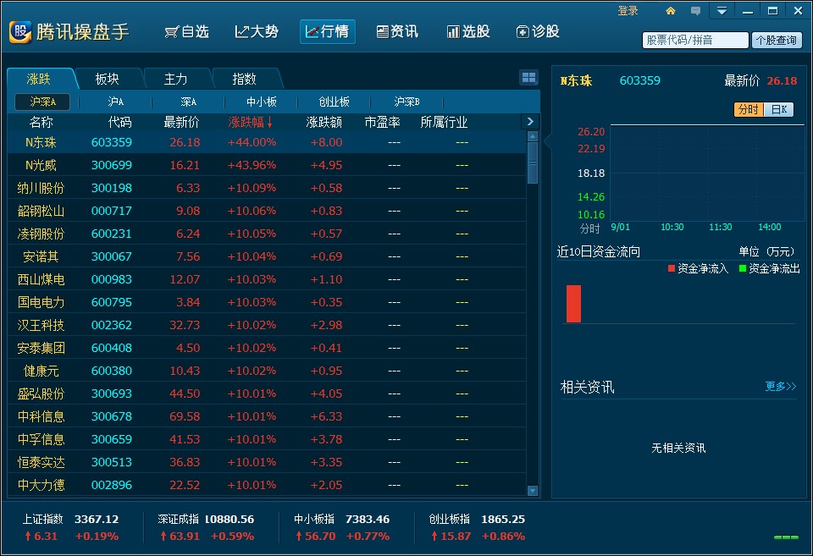
Task: Open the 选股 stock picker menu
Action: [x=468, y=32]
